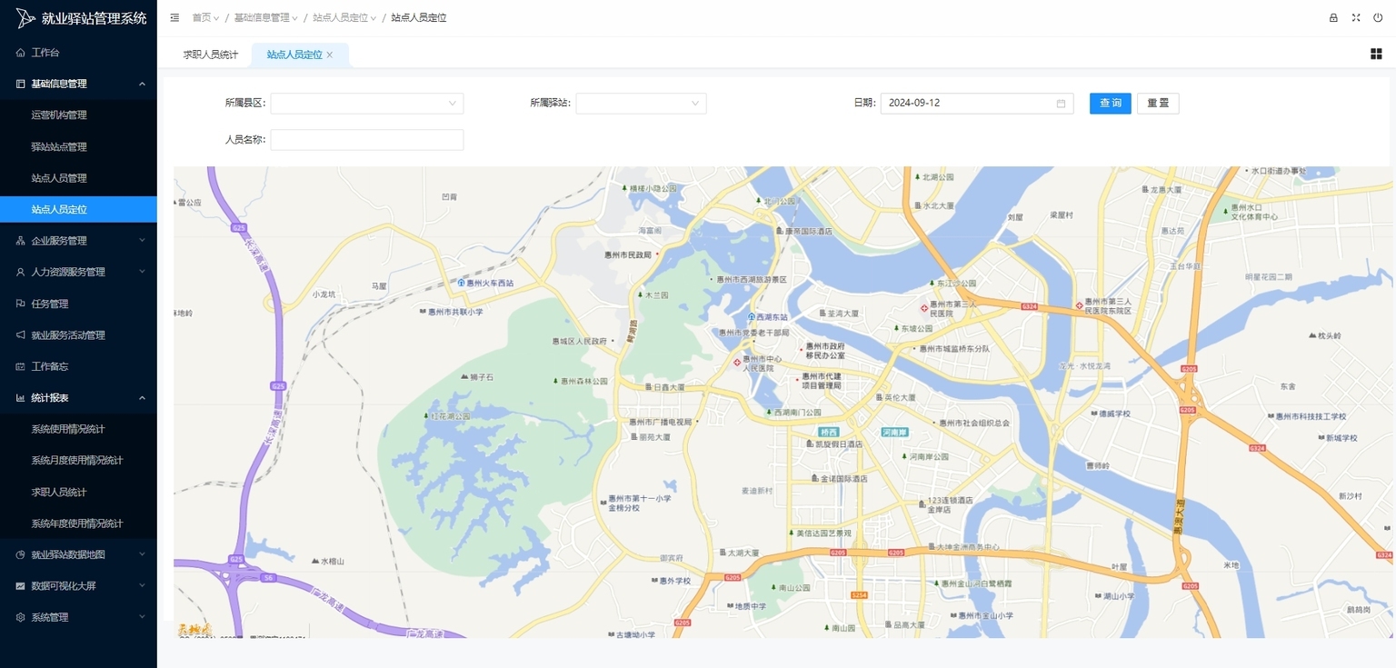
Task: Click the 惠州市共联小学 label on the map
Action: [456, 312]
